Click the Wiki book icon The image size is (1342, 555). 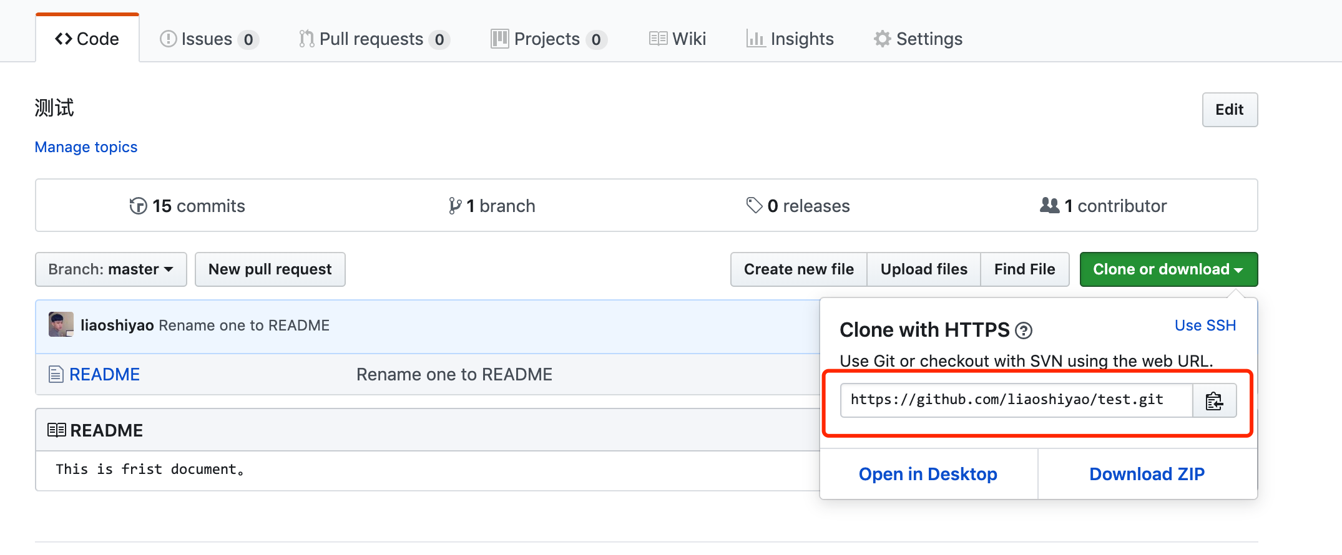[x=659, y=39]
